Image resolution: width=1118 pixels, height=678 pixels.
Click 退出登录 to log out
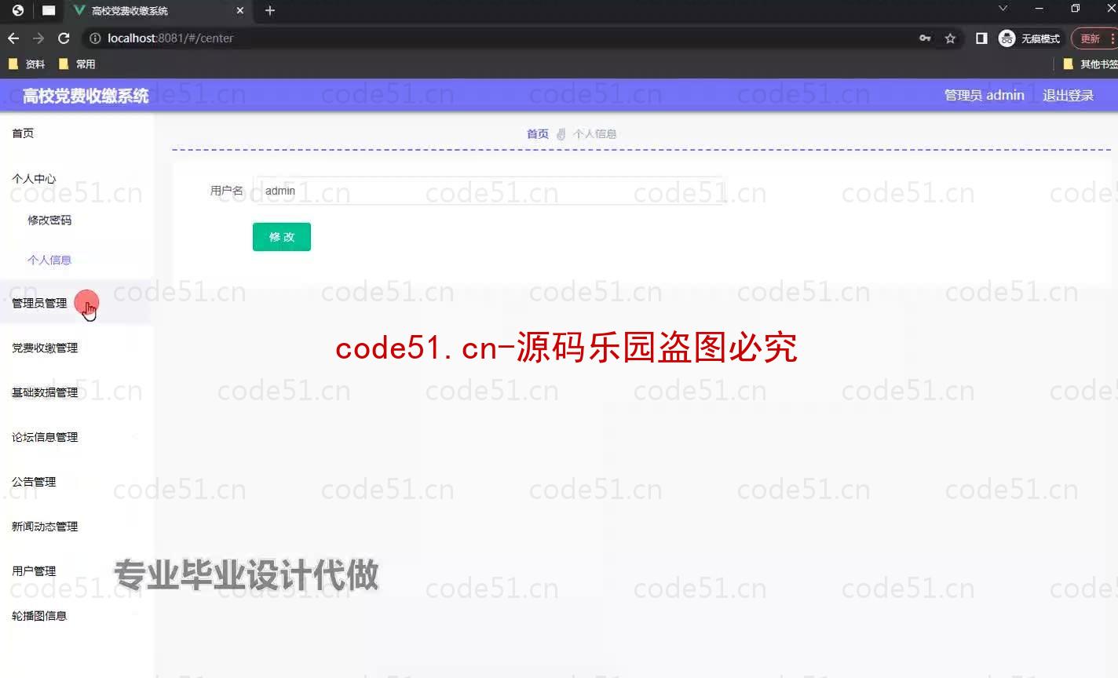1068,95
